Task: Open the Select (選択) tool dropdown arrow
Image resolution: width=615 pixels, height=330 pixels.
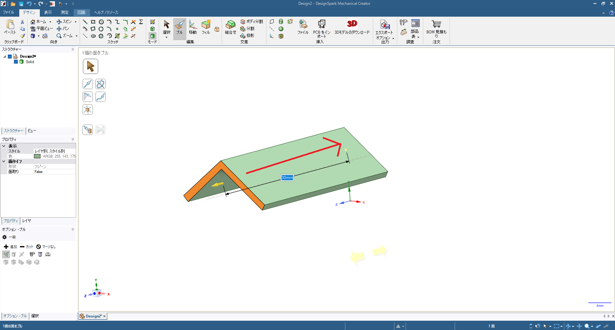Action: pyautogui.click(x=166, y=37)
